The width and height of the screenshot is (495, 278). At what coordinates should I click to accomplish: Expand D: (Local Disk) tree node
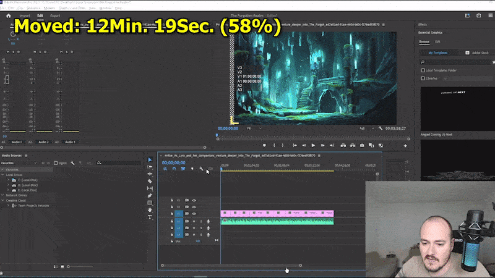click(8, 185)
